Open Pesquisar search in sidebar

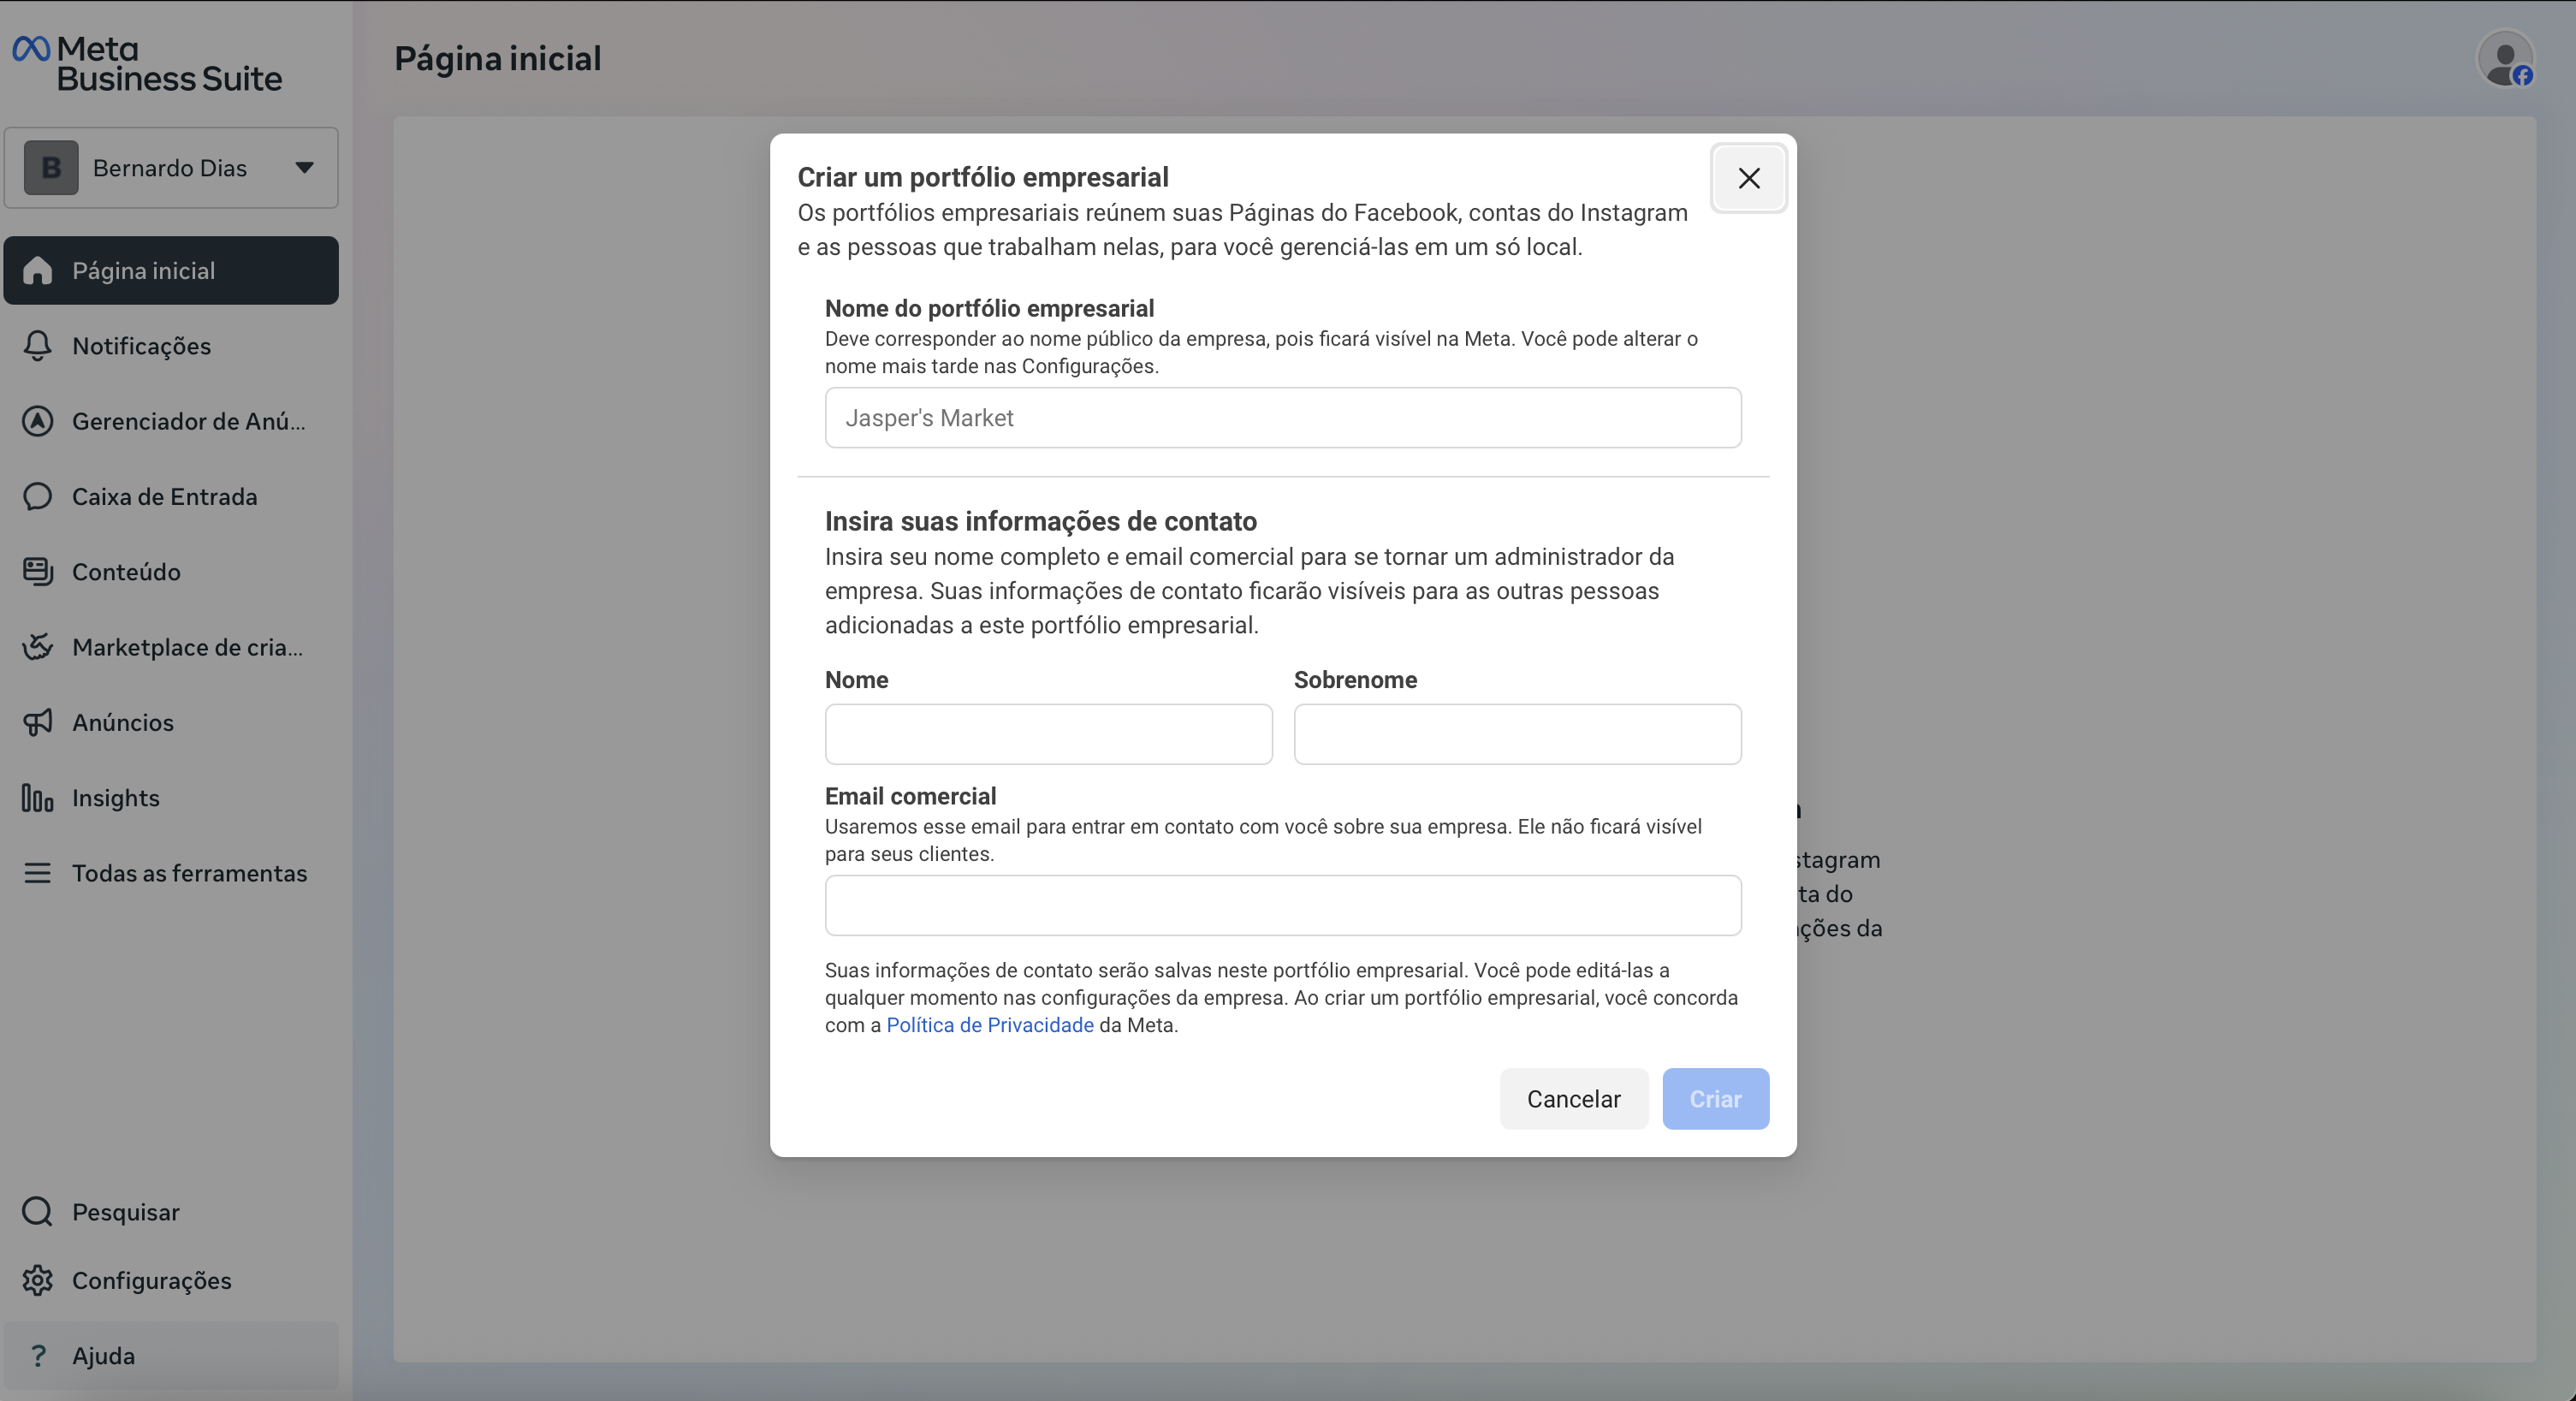pos(125,1212)
